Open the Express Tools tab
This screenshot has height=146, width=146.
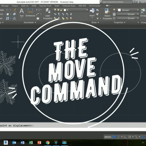click(x=45, y=6)
